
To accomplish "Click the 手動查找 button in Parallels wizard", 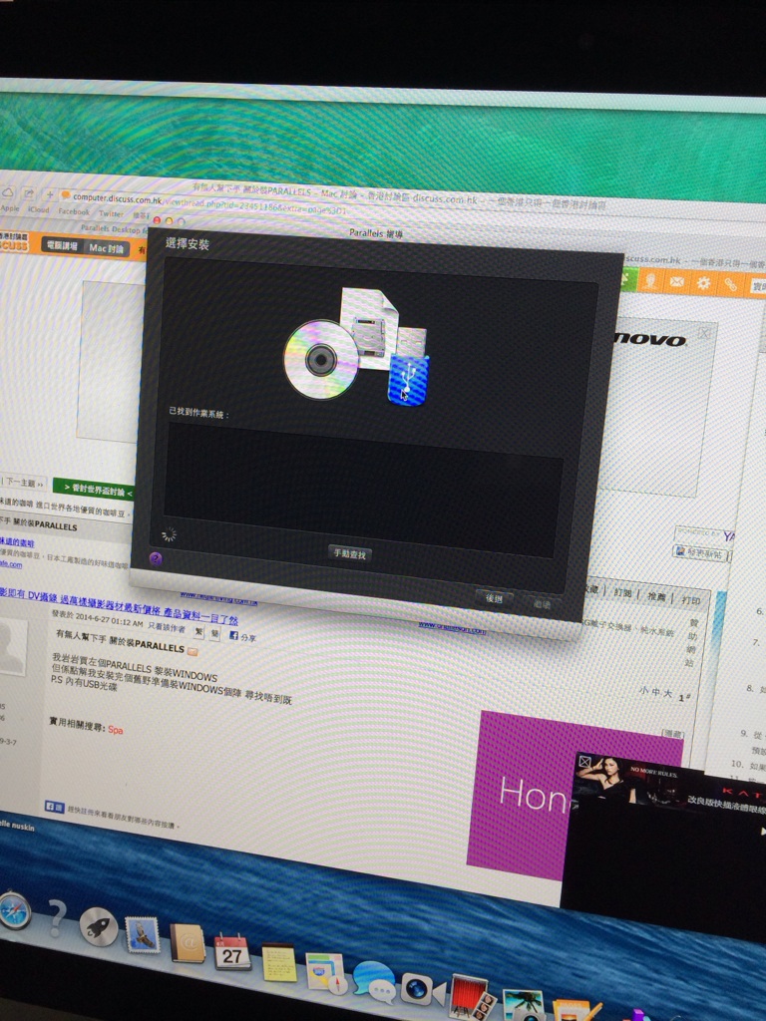I will tap(350, 554).
